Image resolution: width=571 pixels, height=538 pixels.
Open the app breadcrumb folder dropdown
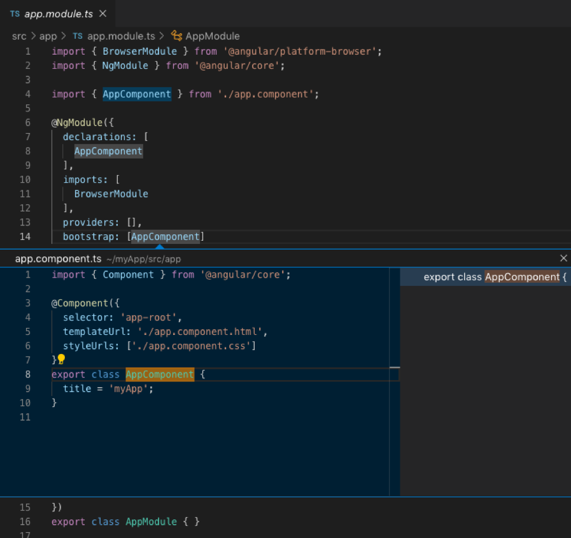coord(48,36)
